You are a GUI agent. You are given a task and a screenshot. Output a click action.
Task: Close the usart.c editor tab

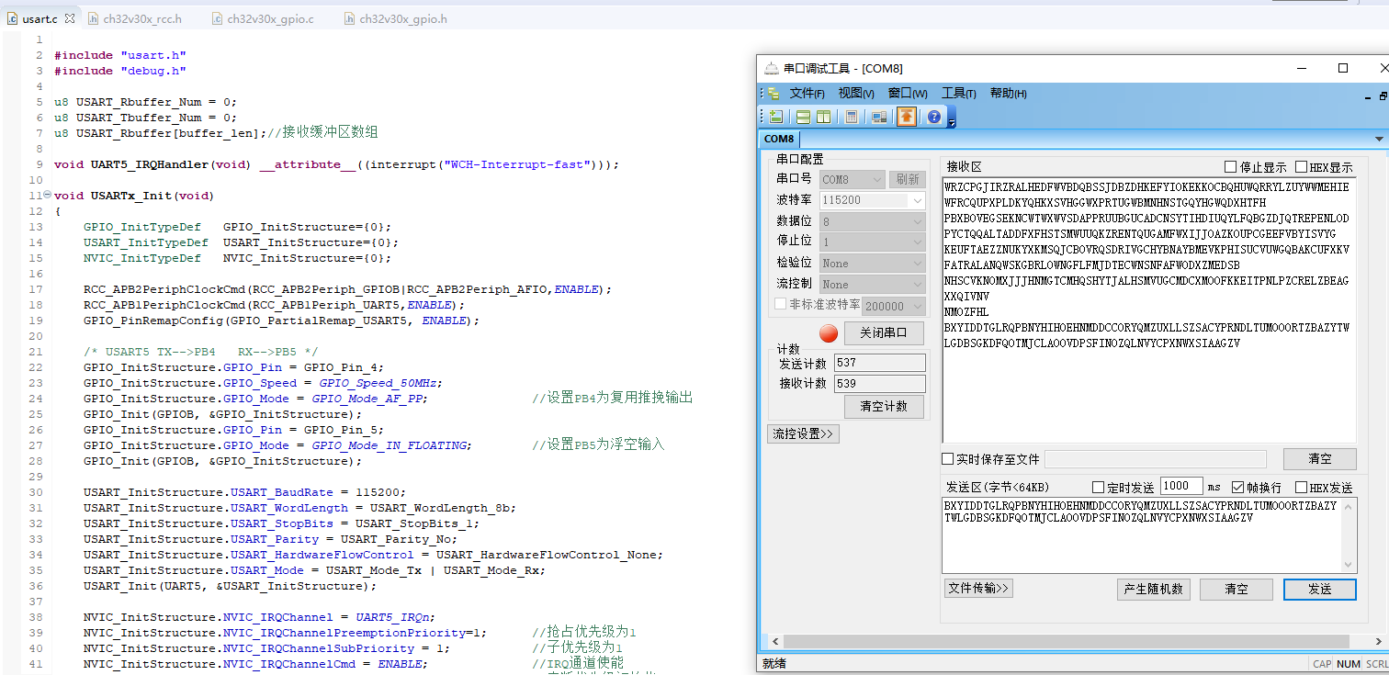(70, 18)
